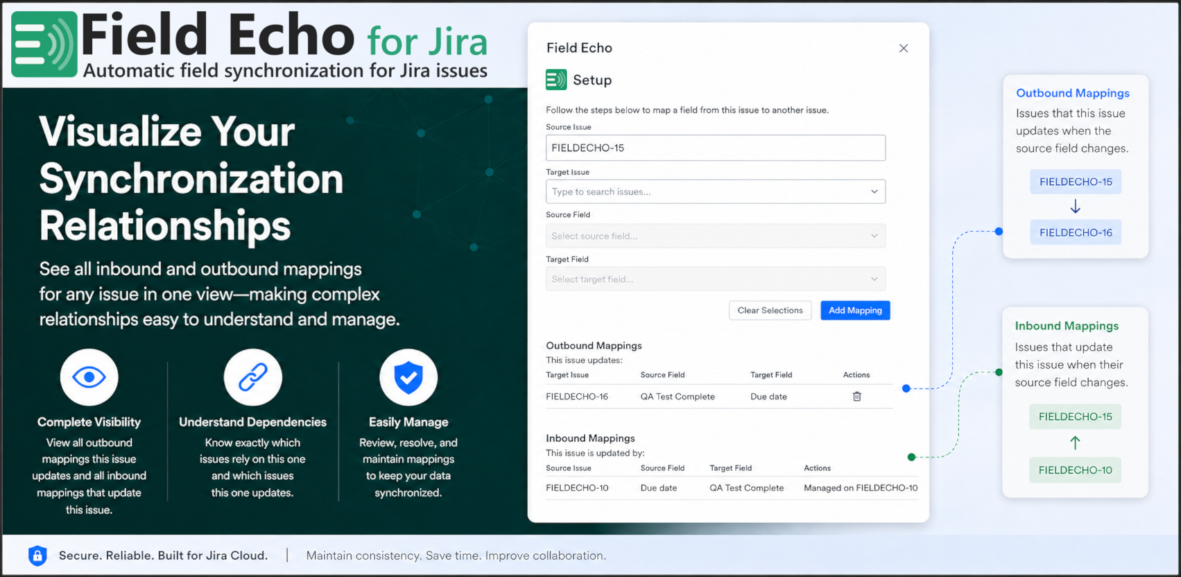The width and height of the screenshot is (1181, 577).
Task: Expand the Source Field dropdown
Action: click(715, 236)
